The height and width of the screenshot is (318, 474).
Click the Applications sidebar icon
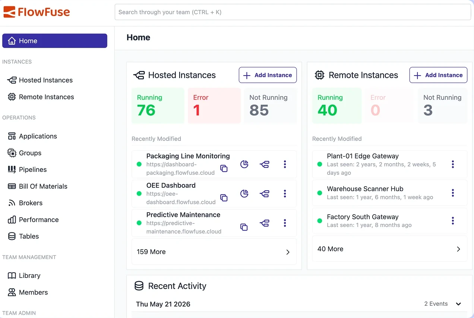[x=12, y=136]
